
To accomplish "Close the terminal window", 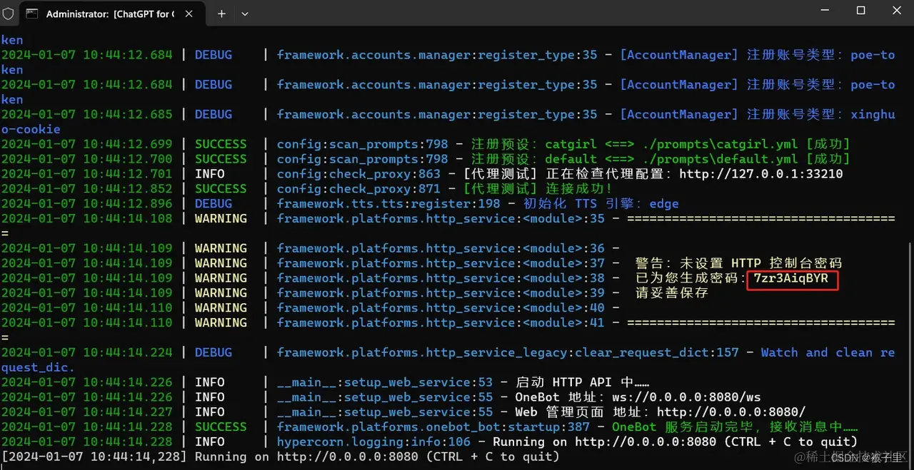I will tap(896, 11).
